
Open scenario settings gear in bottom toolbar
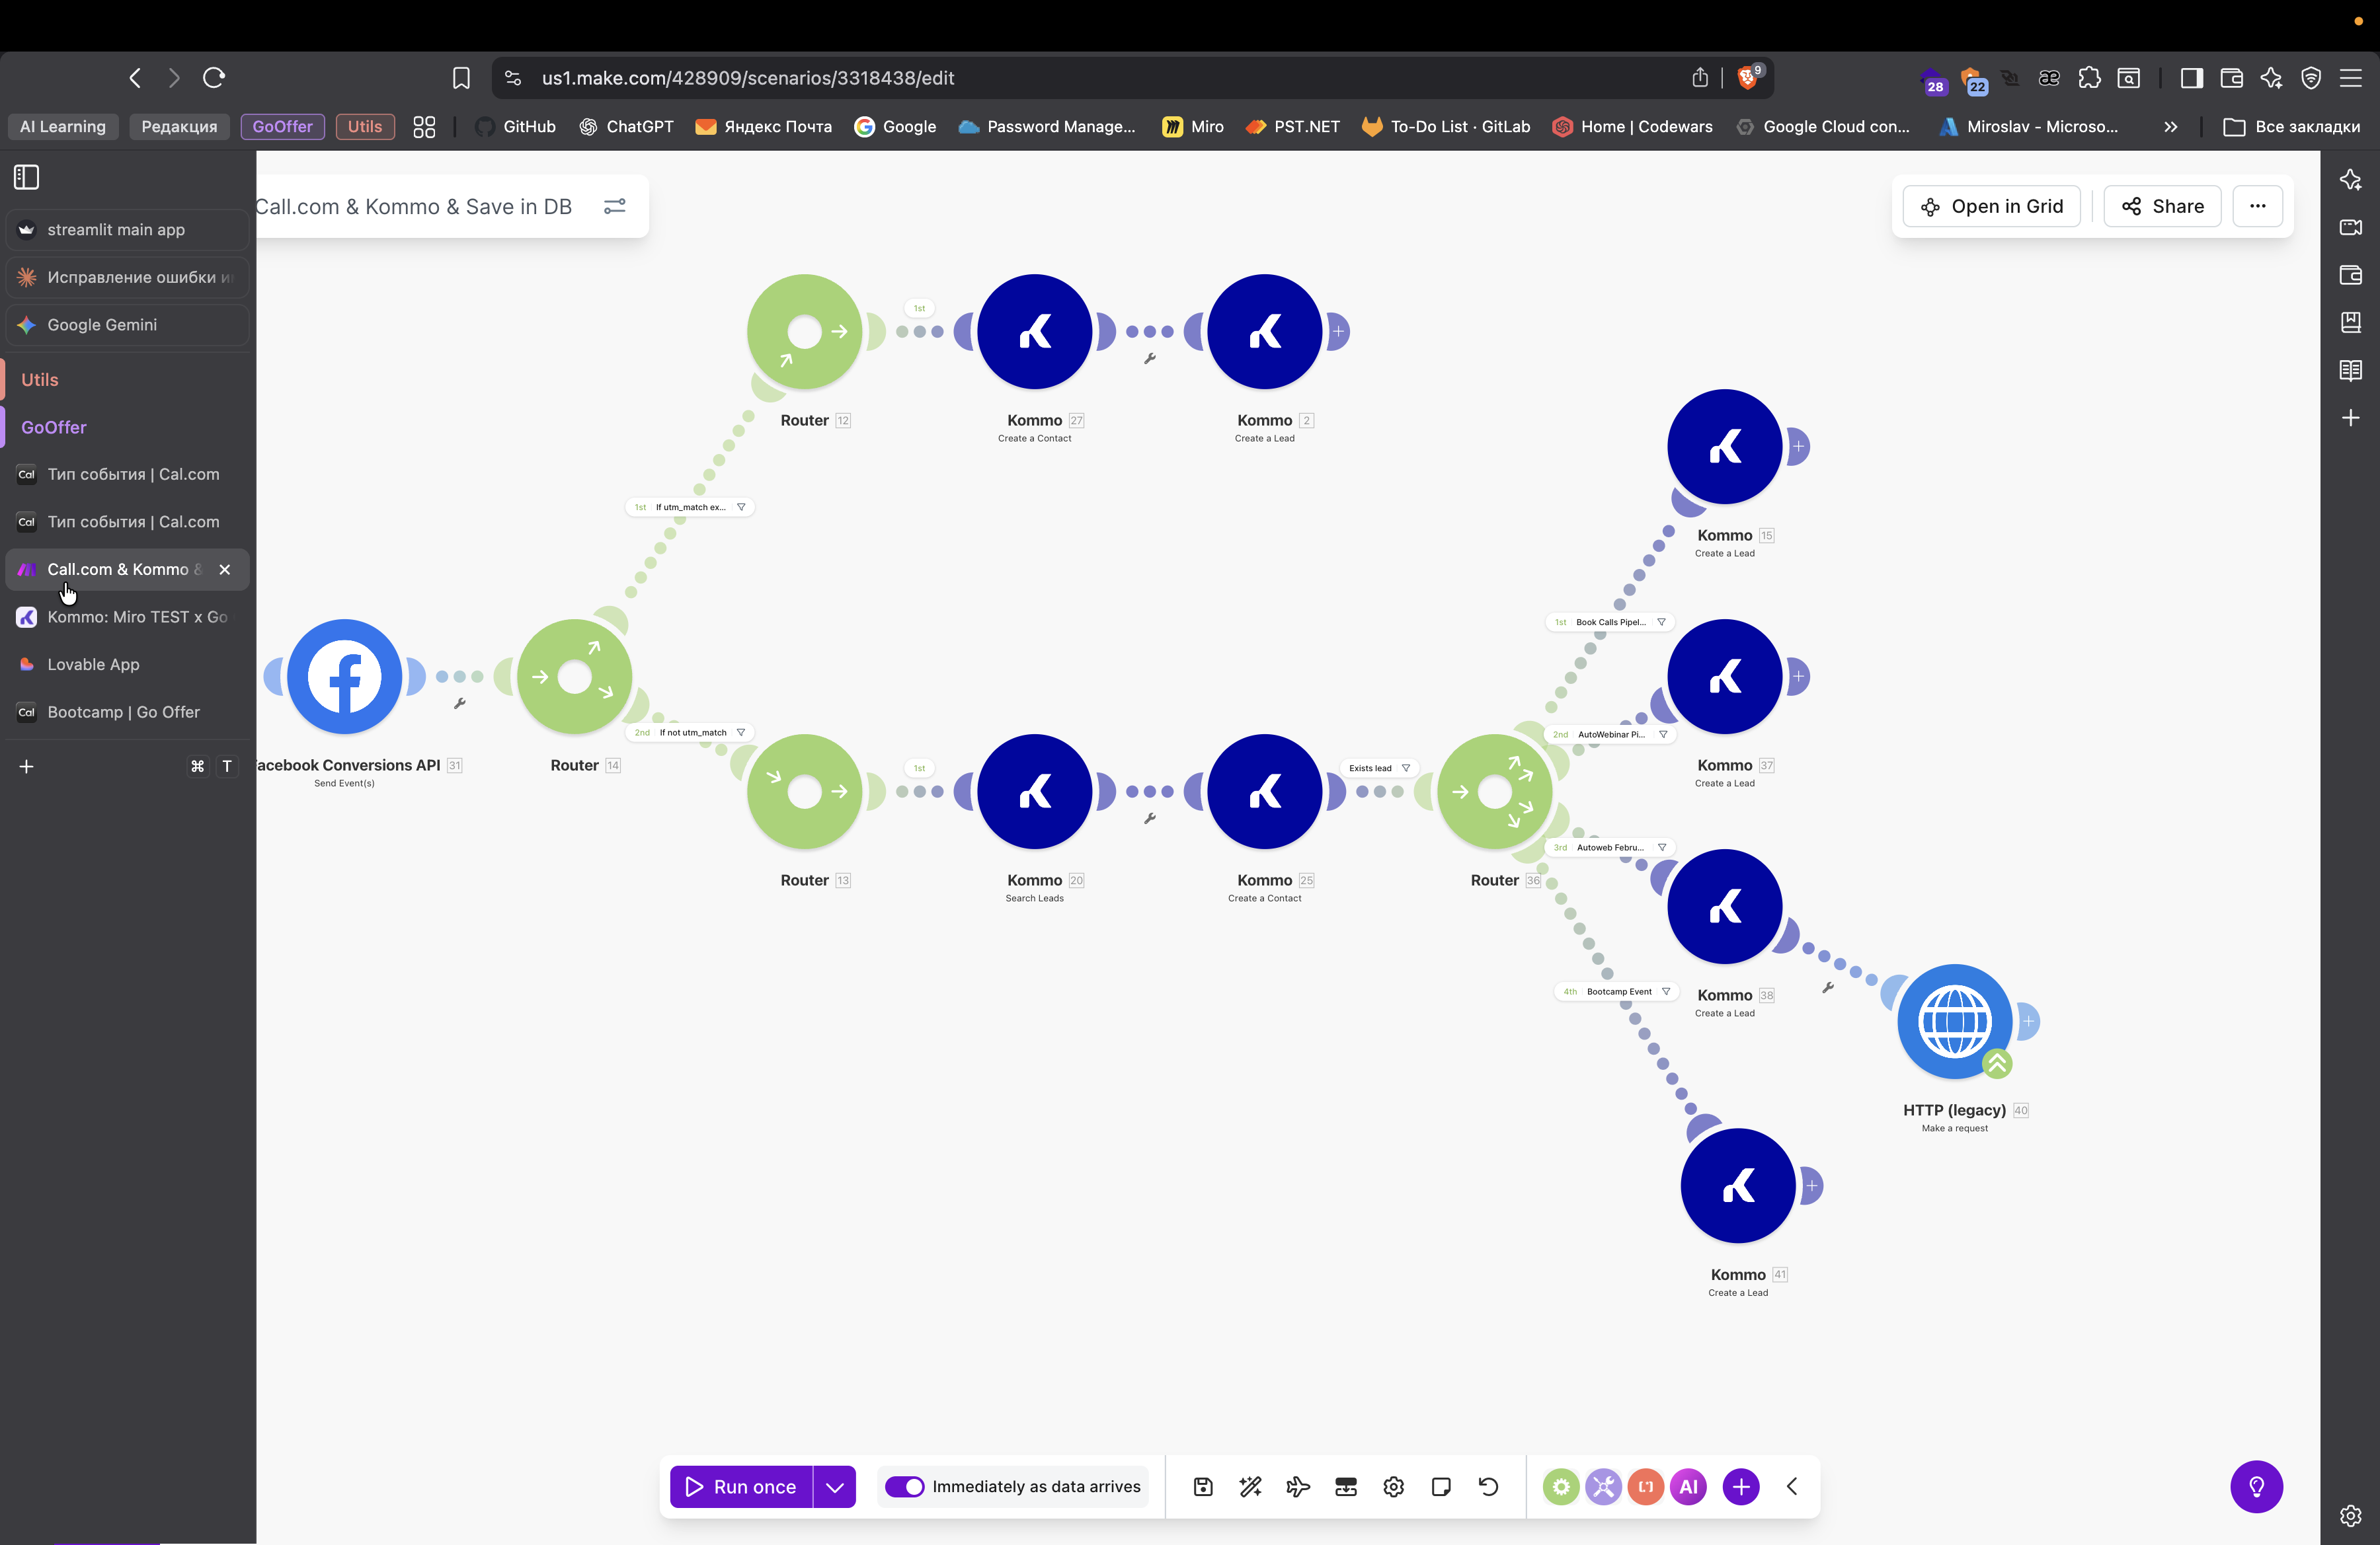(1393, 1487)
